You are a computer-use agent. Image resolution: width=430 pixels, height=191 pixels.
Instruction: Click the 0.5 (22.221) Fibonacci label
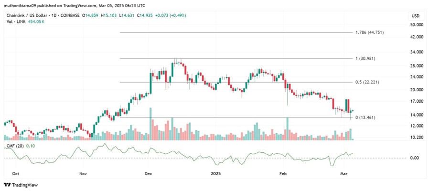(367, 82)
